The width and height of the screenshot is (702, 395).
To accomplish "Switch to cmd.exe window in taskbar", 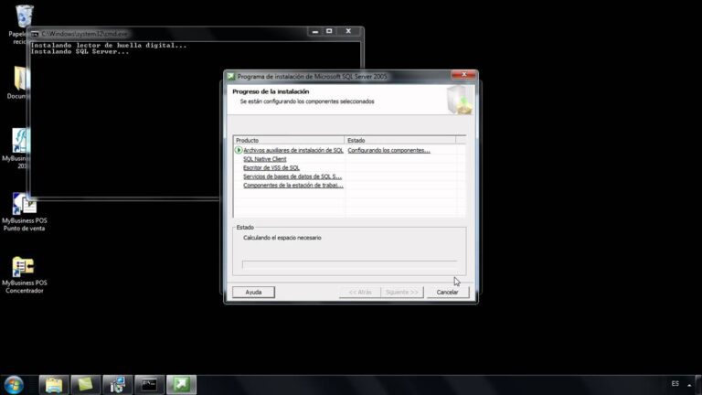I will pyautogui.click(x=150, y=385).
